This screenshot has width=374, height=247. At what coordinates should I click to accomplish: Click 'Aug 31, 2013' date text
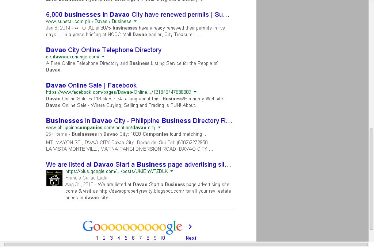[x=79, y=184]
